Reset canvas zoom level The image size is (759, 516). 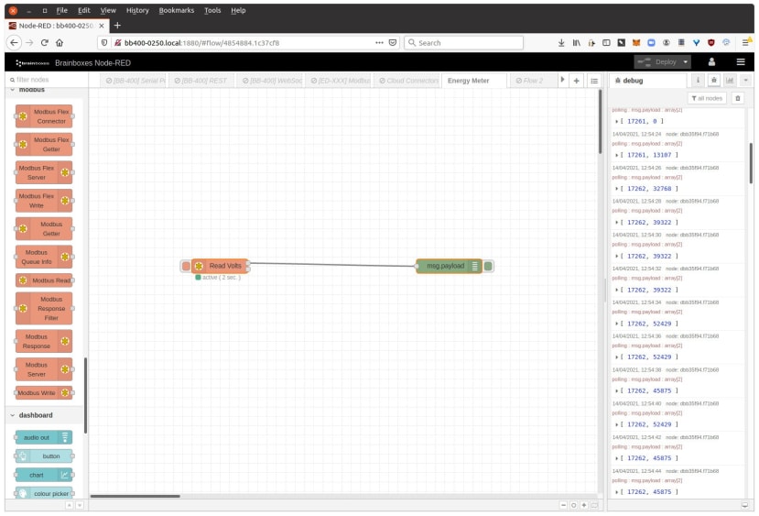[x=574, y=505]
